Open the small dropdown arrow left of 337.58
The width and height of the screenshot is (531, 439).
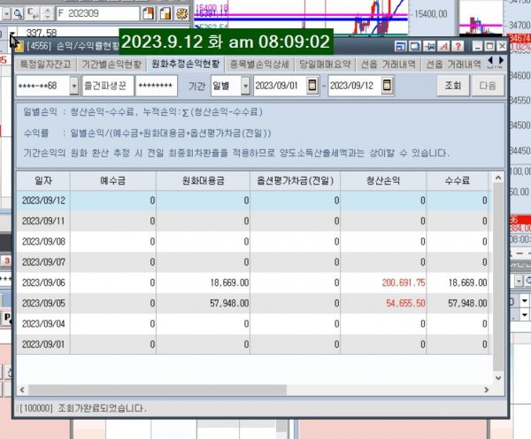tap(12, 33)
